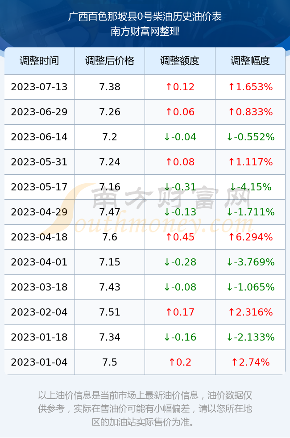Click the 调整幅度 column header

250,61
